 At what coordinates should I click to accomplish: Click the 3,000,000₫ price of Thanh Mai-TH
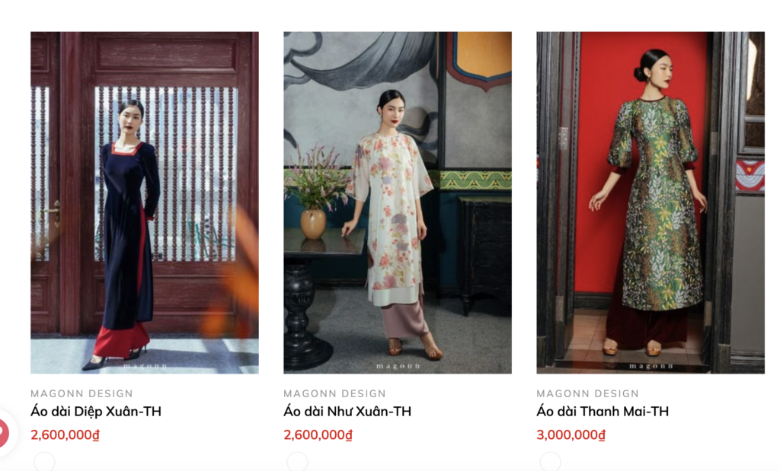[571, 434]
